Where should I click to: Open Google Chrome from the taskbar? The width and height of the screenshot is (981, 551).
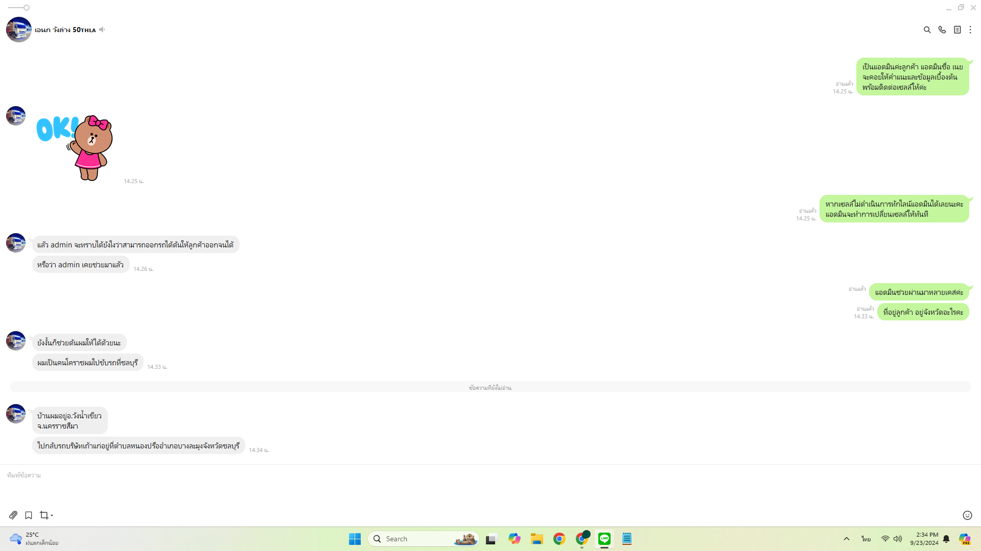click(559, 539)
